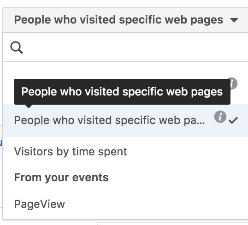Image resolution: width=248 pixels, height=225 pixels.
Task: Select truncated 'People who visited specific web pa…' item
Action: point(109,120)
